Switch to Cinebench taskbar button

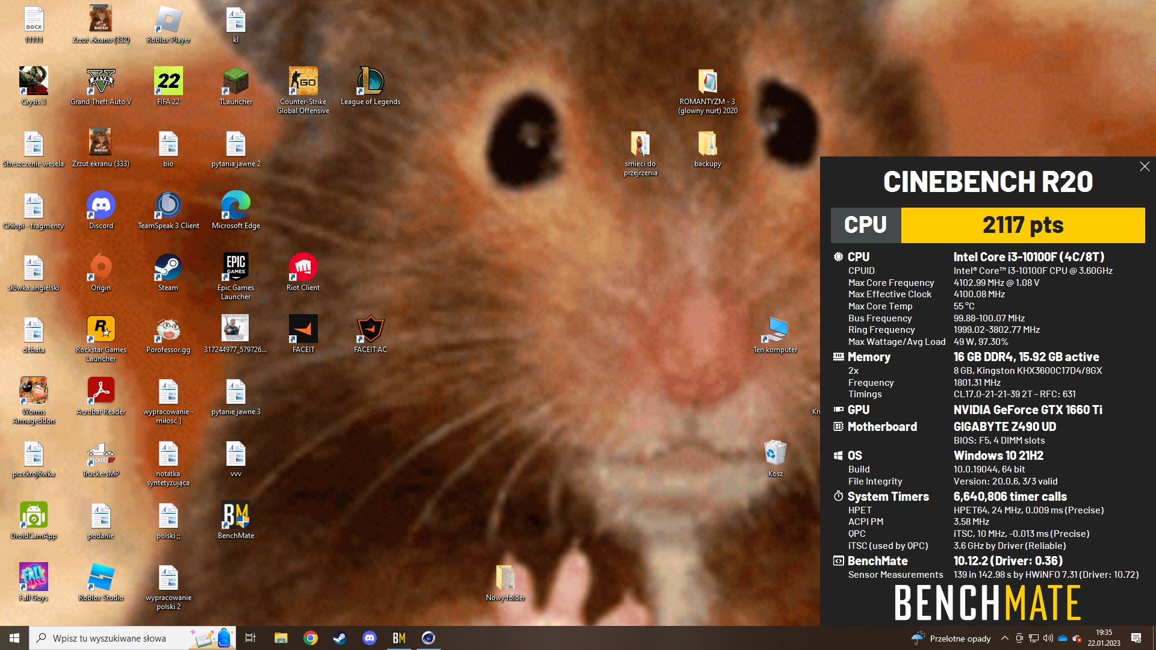[428, 638]
